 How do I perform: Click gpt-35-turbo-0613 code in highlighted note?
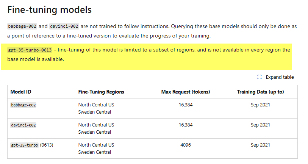(30, 50)
